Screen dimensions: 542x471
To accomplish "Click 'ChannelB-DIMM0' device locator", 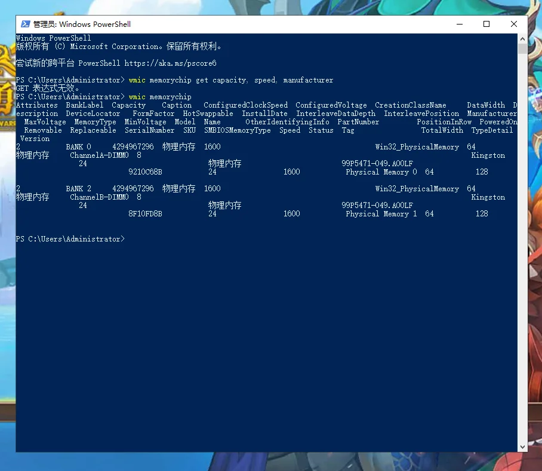I will 99,197.
